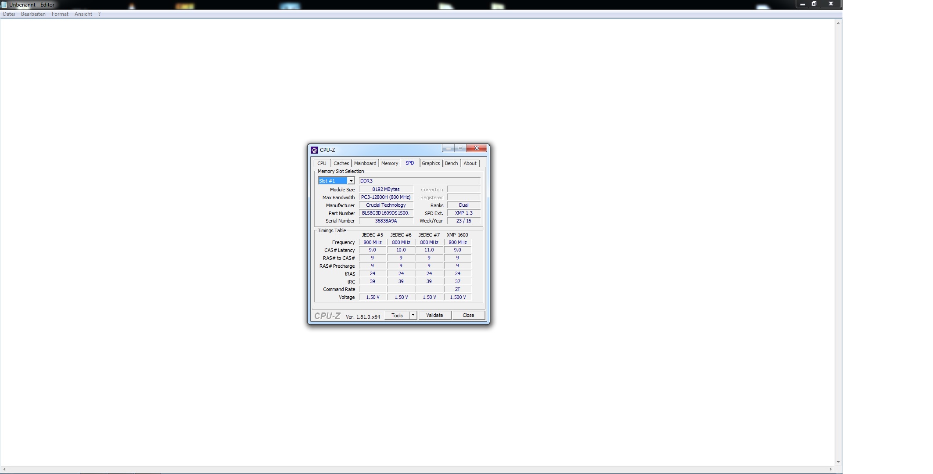Click the JEDEC #6 column header
933x474 pixels.
[x=401, y=235]
